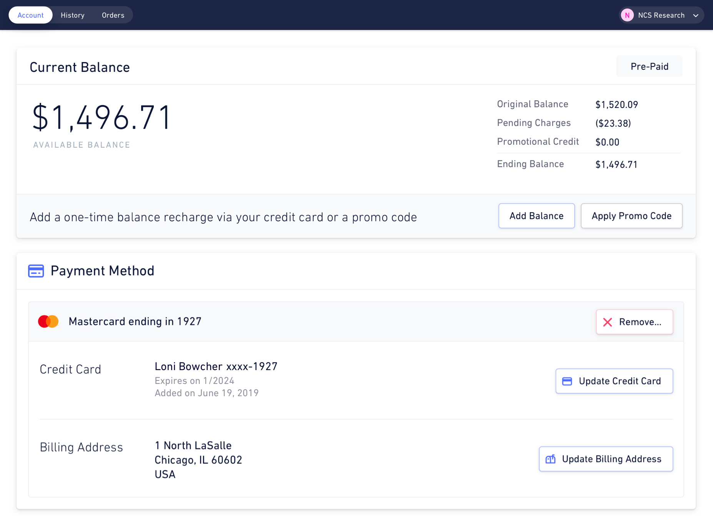713x516 pixels.
Task: Select the Account tab
Action: tap(30, 15)
